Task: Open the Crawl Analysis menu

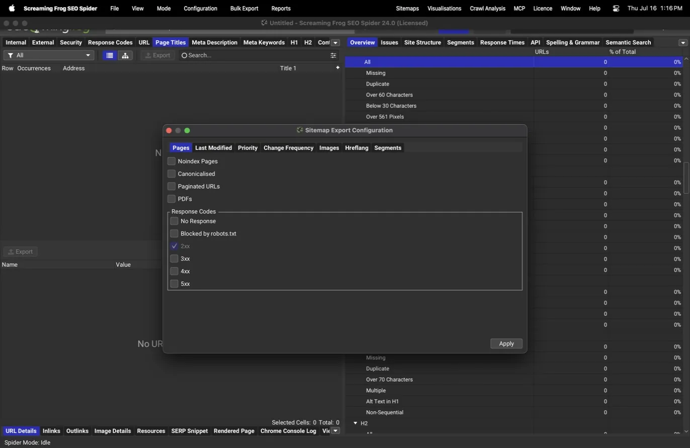Action: (x=487, y=9)
